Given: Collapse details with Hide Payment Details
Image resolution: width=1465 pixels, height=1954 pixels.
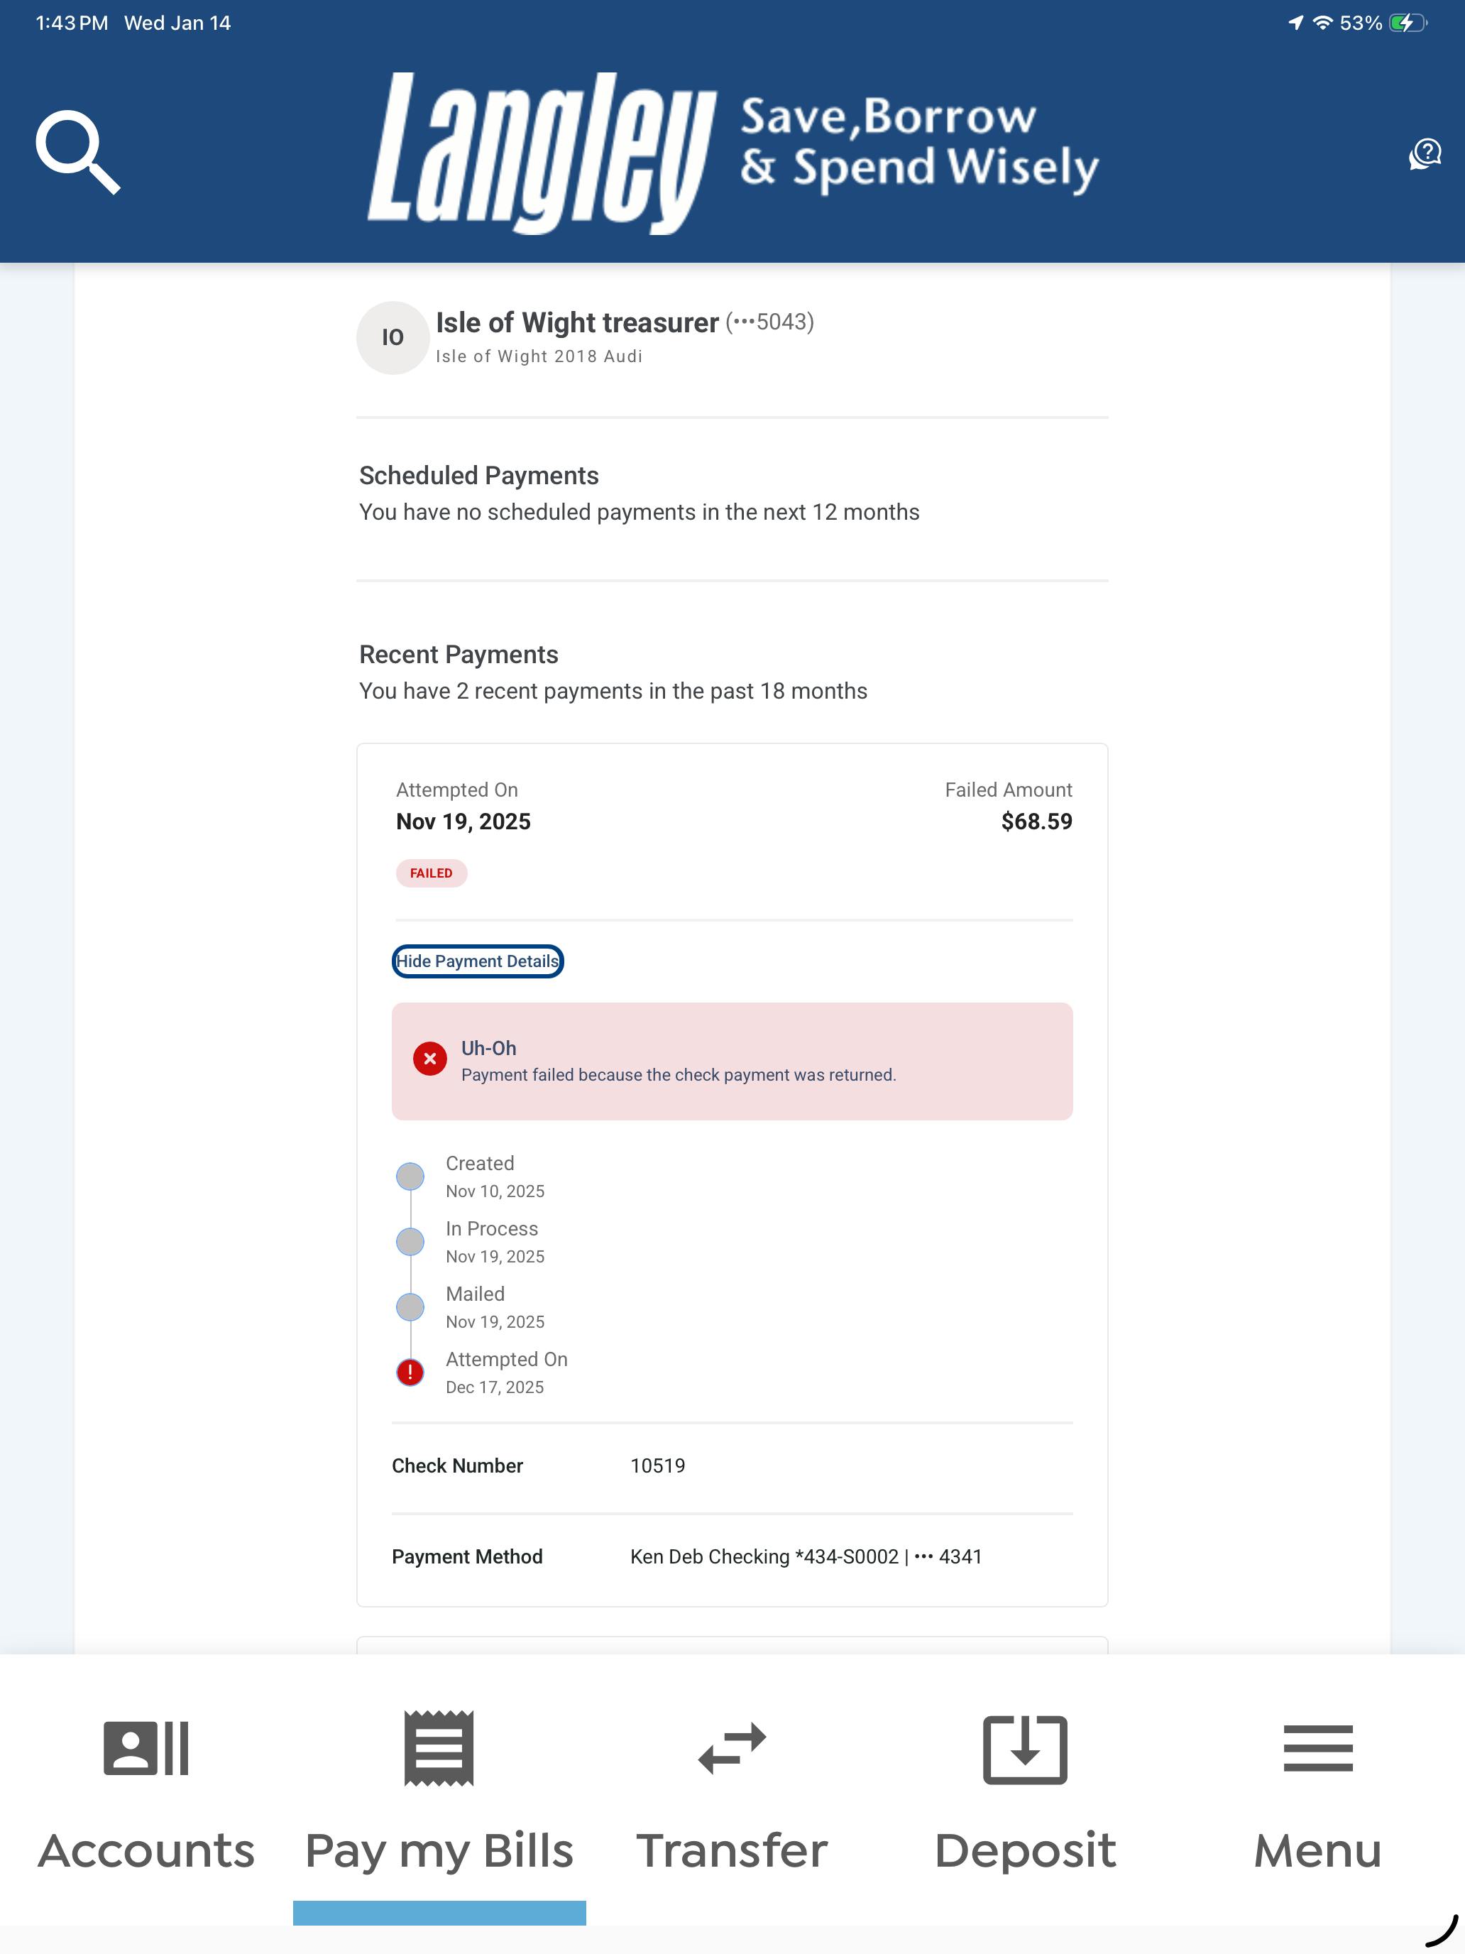Looking at the screenshot, I should (x=478, y=961).
